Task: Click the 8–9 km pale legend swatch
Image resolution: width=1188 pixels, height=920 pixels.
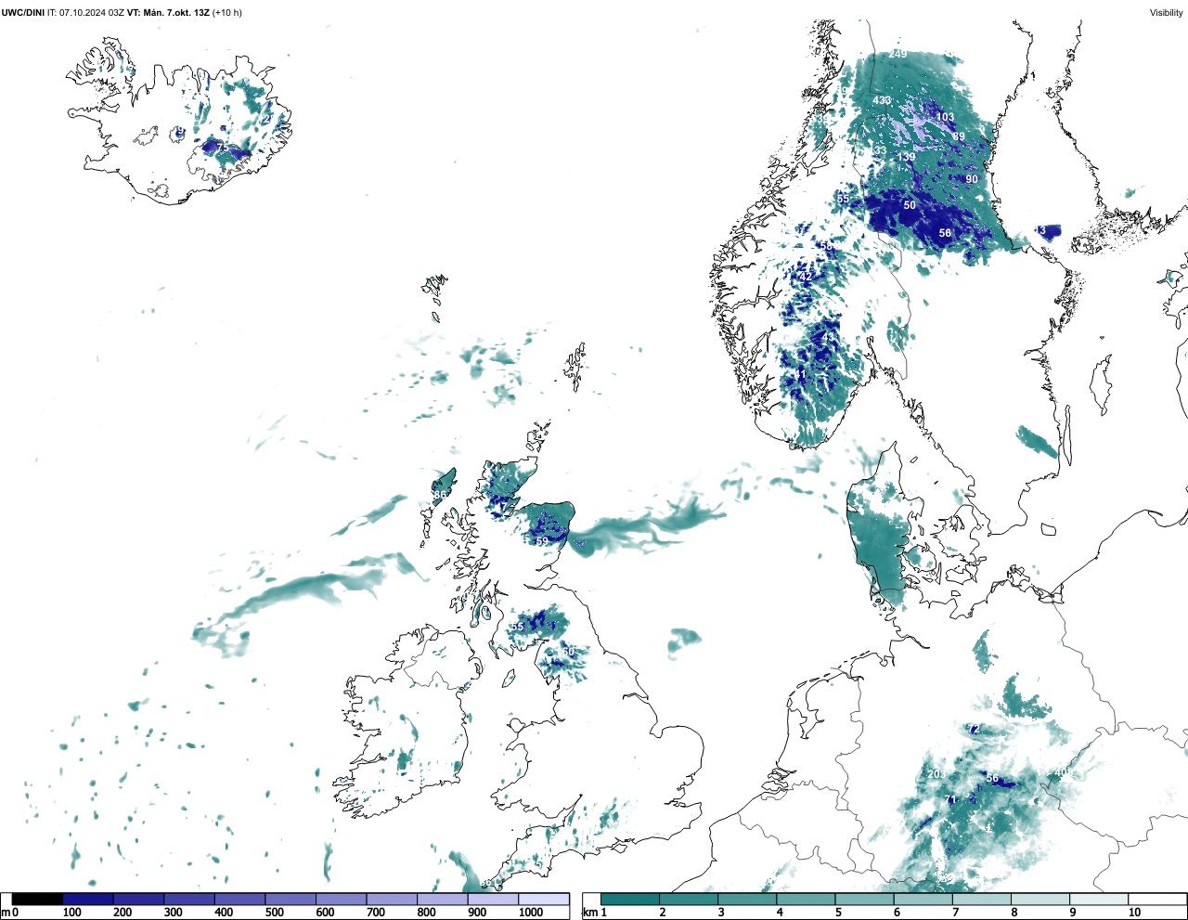Action: pyautogui.click(x=1039, y=899)
